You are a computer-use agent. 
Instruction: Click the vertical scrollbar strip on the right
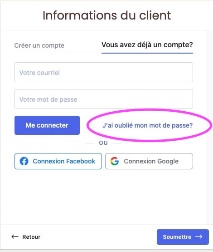click(x=210, y=127)
